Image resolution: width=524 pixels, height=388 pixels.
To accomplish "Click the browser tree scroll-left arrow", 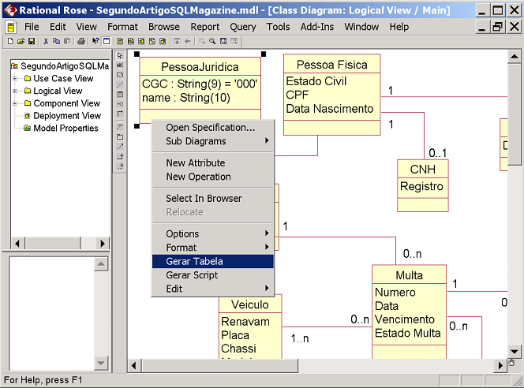I will tap(17, 244).
